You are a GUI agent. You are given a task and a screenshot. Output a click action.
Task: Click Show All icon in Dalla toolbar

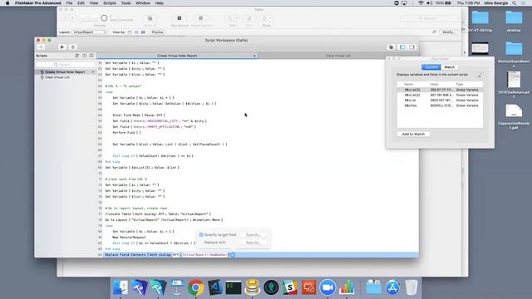tap(150, 18)
